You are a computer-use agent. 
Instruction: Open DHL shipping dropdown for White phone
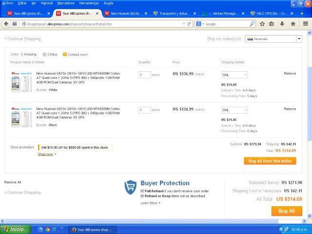click(234, 75)
